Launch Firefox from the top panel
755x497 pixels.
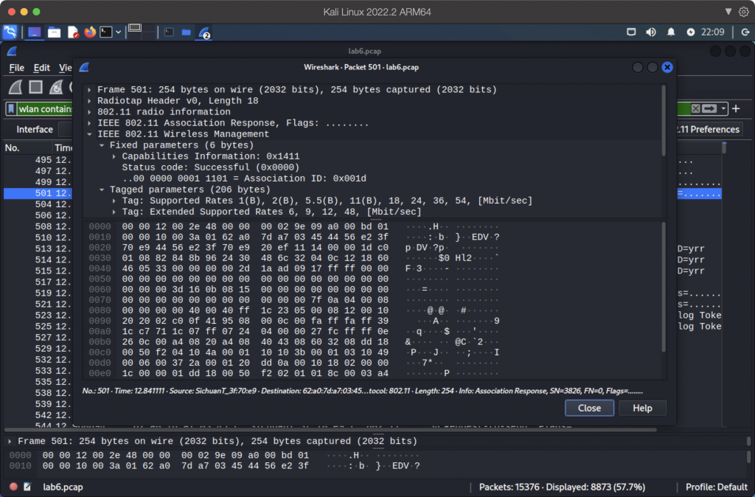click(90, 32)
